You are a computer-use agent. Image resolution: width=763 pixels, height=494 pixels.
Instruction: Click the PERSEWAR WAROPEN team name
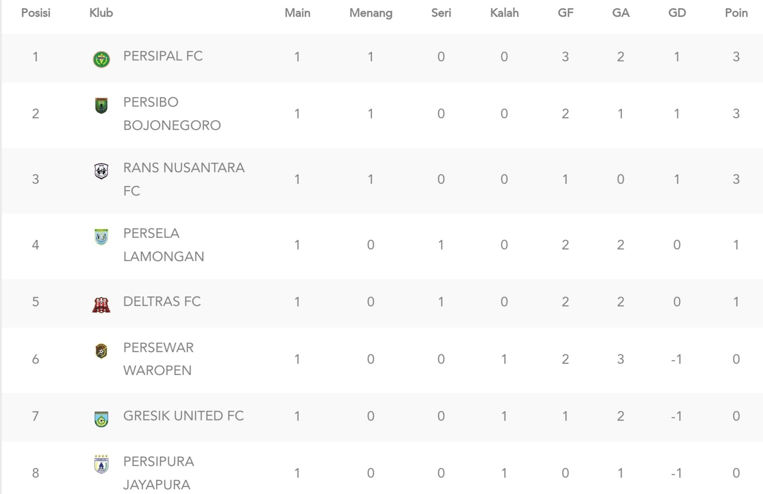tap(158, 359)
